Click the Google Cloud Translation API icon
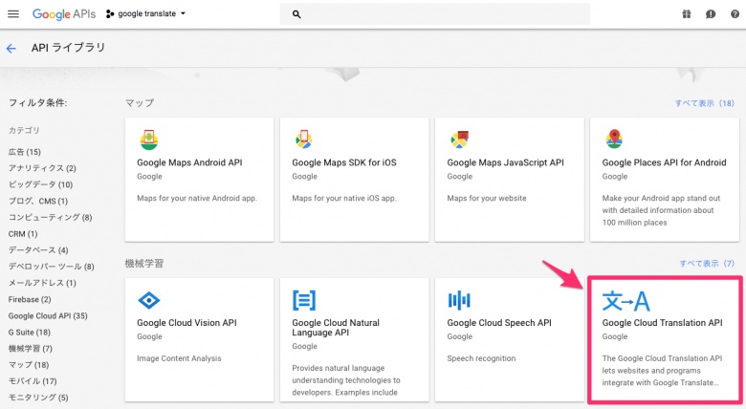 (x=625, y=302)
